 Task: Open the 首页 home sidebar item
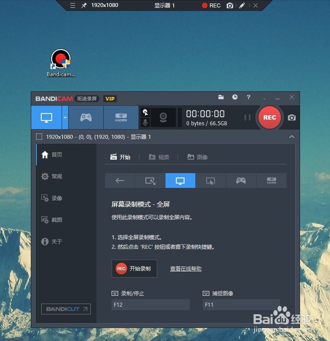[66, 155]
